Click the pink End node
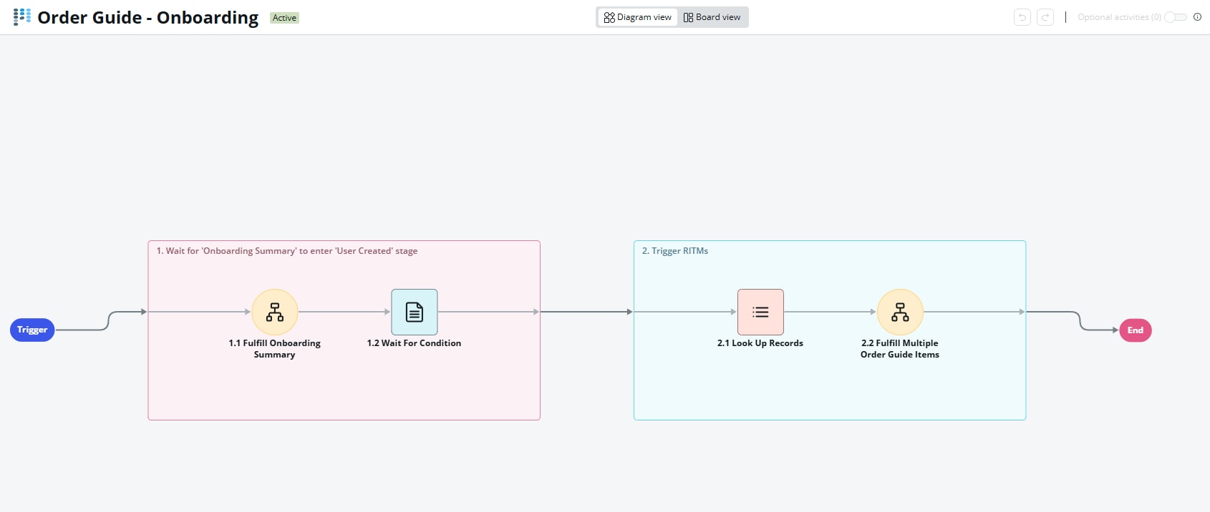The width and height of the screenshot is (1210, 512). coord(1136,330)
